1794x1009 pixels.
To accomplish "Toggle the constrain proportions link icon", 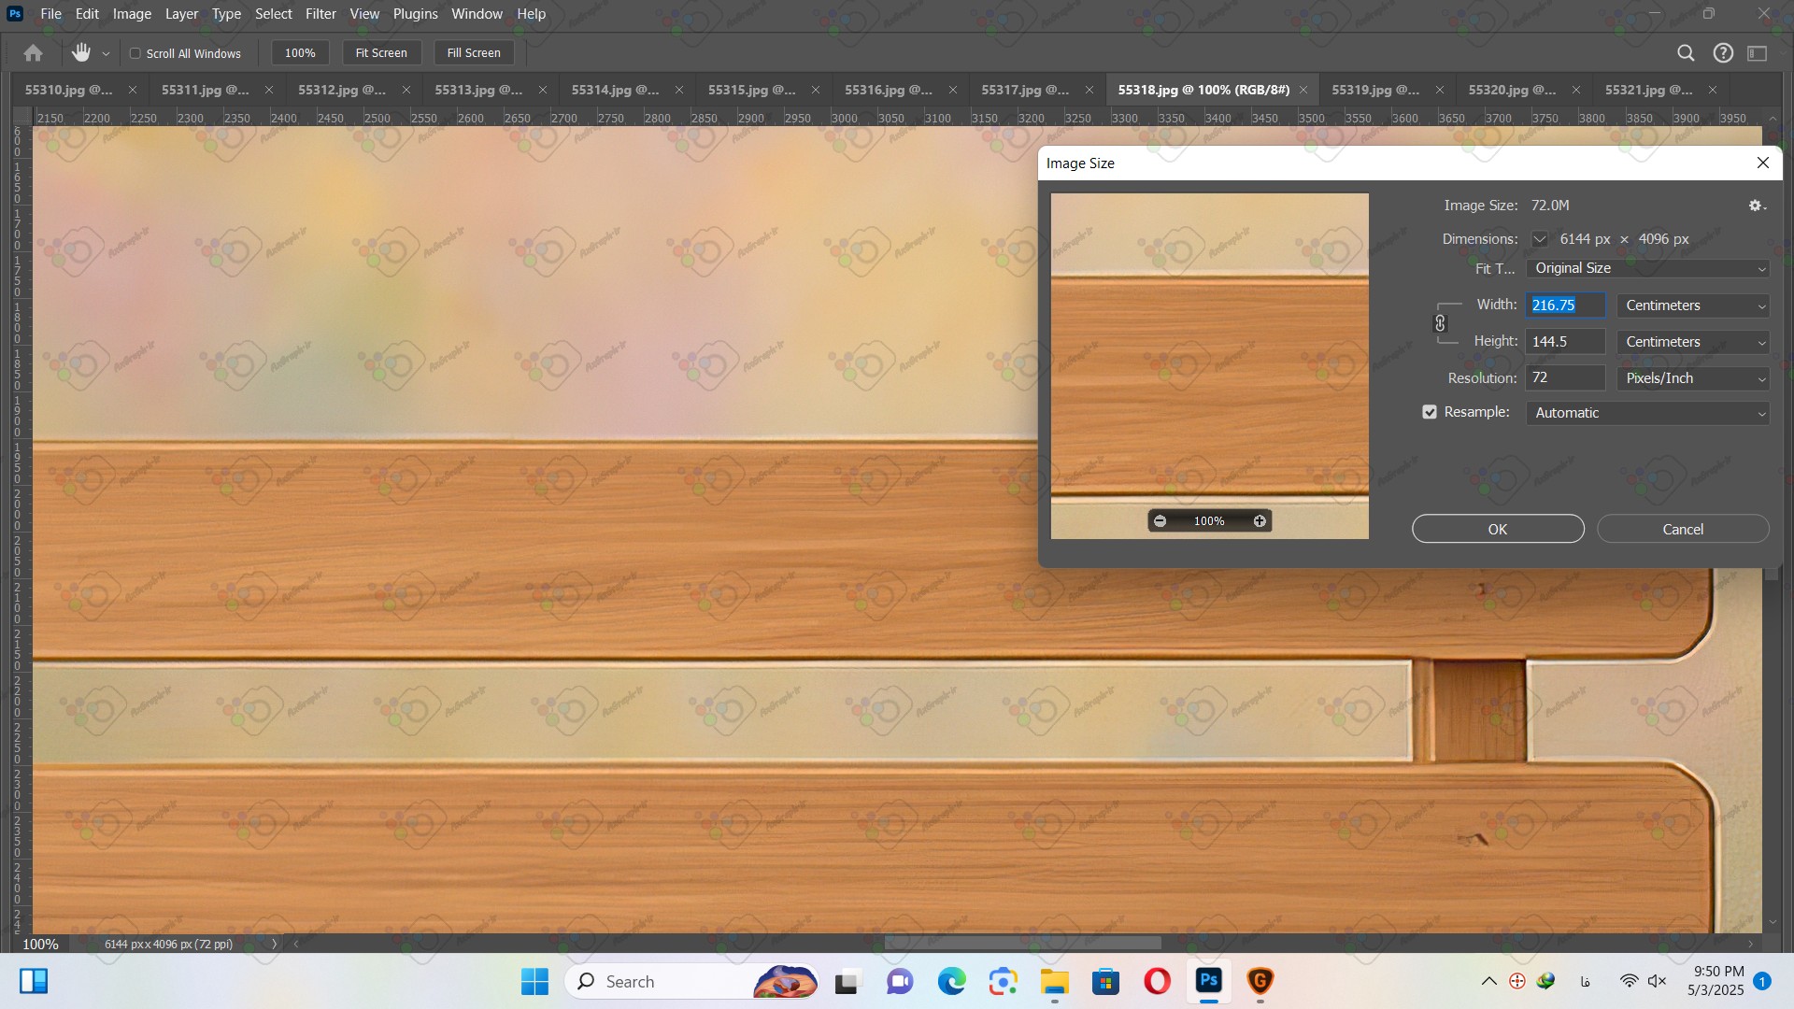I will (x=1440, y=323).
